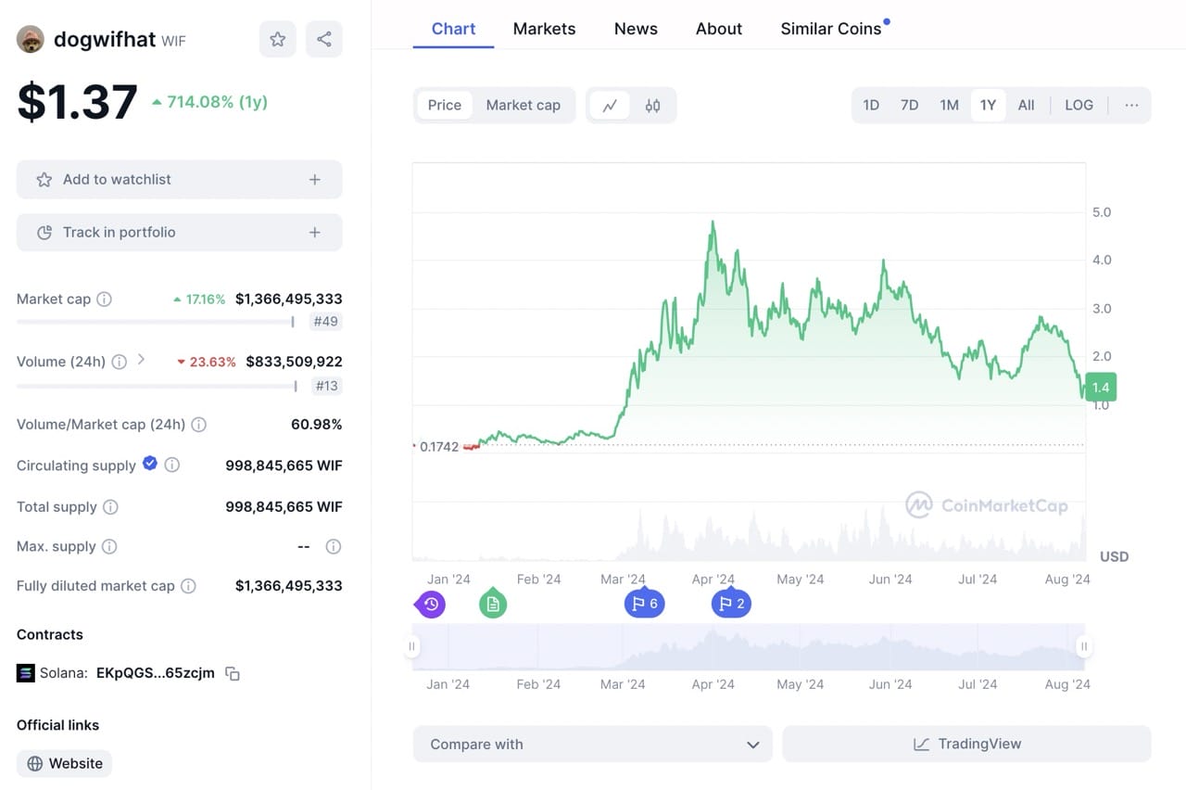Expand Volume (24h) details chevron
The width and height of the screenshot is (1186, 790).
(x=141, y=359)
